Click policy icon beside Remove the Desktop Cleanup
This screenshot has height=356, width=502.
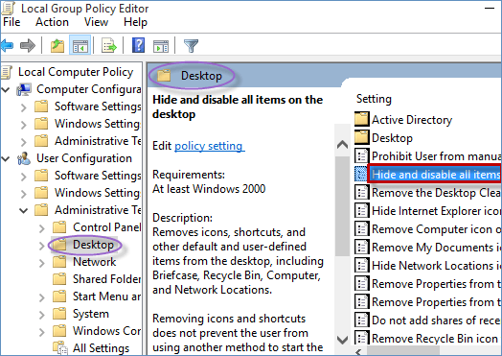coord(362,193)
